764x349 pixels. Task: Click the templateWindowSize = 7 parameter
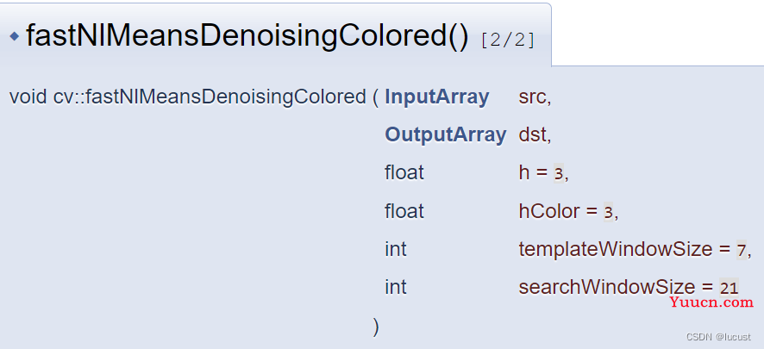[x=635, y=249]
